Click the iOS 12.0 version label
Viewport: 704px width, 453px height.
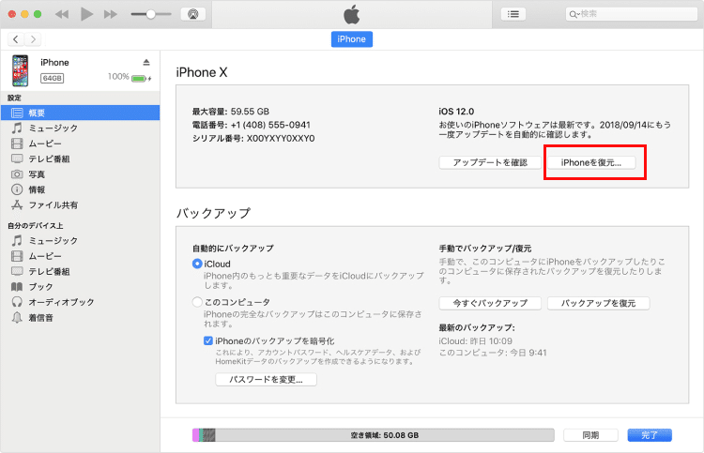coord(456,112)
